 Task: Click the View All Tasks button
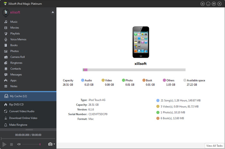[214, 146]
